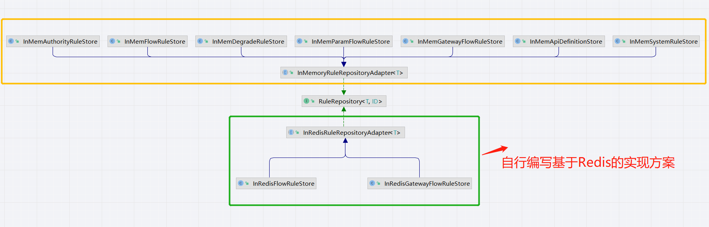Select the InRedisRuleRepositoryAdapter node
This screenshot has height=227, width=709.
[x=345, y=132]
